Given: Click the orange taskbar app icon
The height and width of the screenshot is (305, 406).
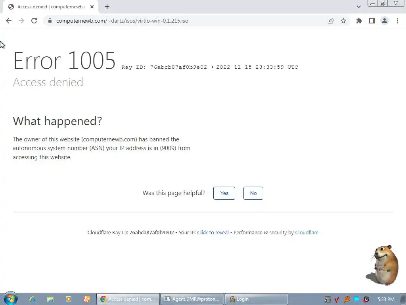Looking at the screenshot, I should coord(87,299).
